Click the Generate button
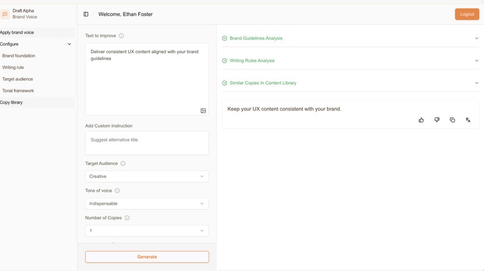The width and height of the screenshot is (484, 271). [x=147, y=256]
